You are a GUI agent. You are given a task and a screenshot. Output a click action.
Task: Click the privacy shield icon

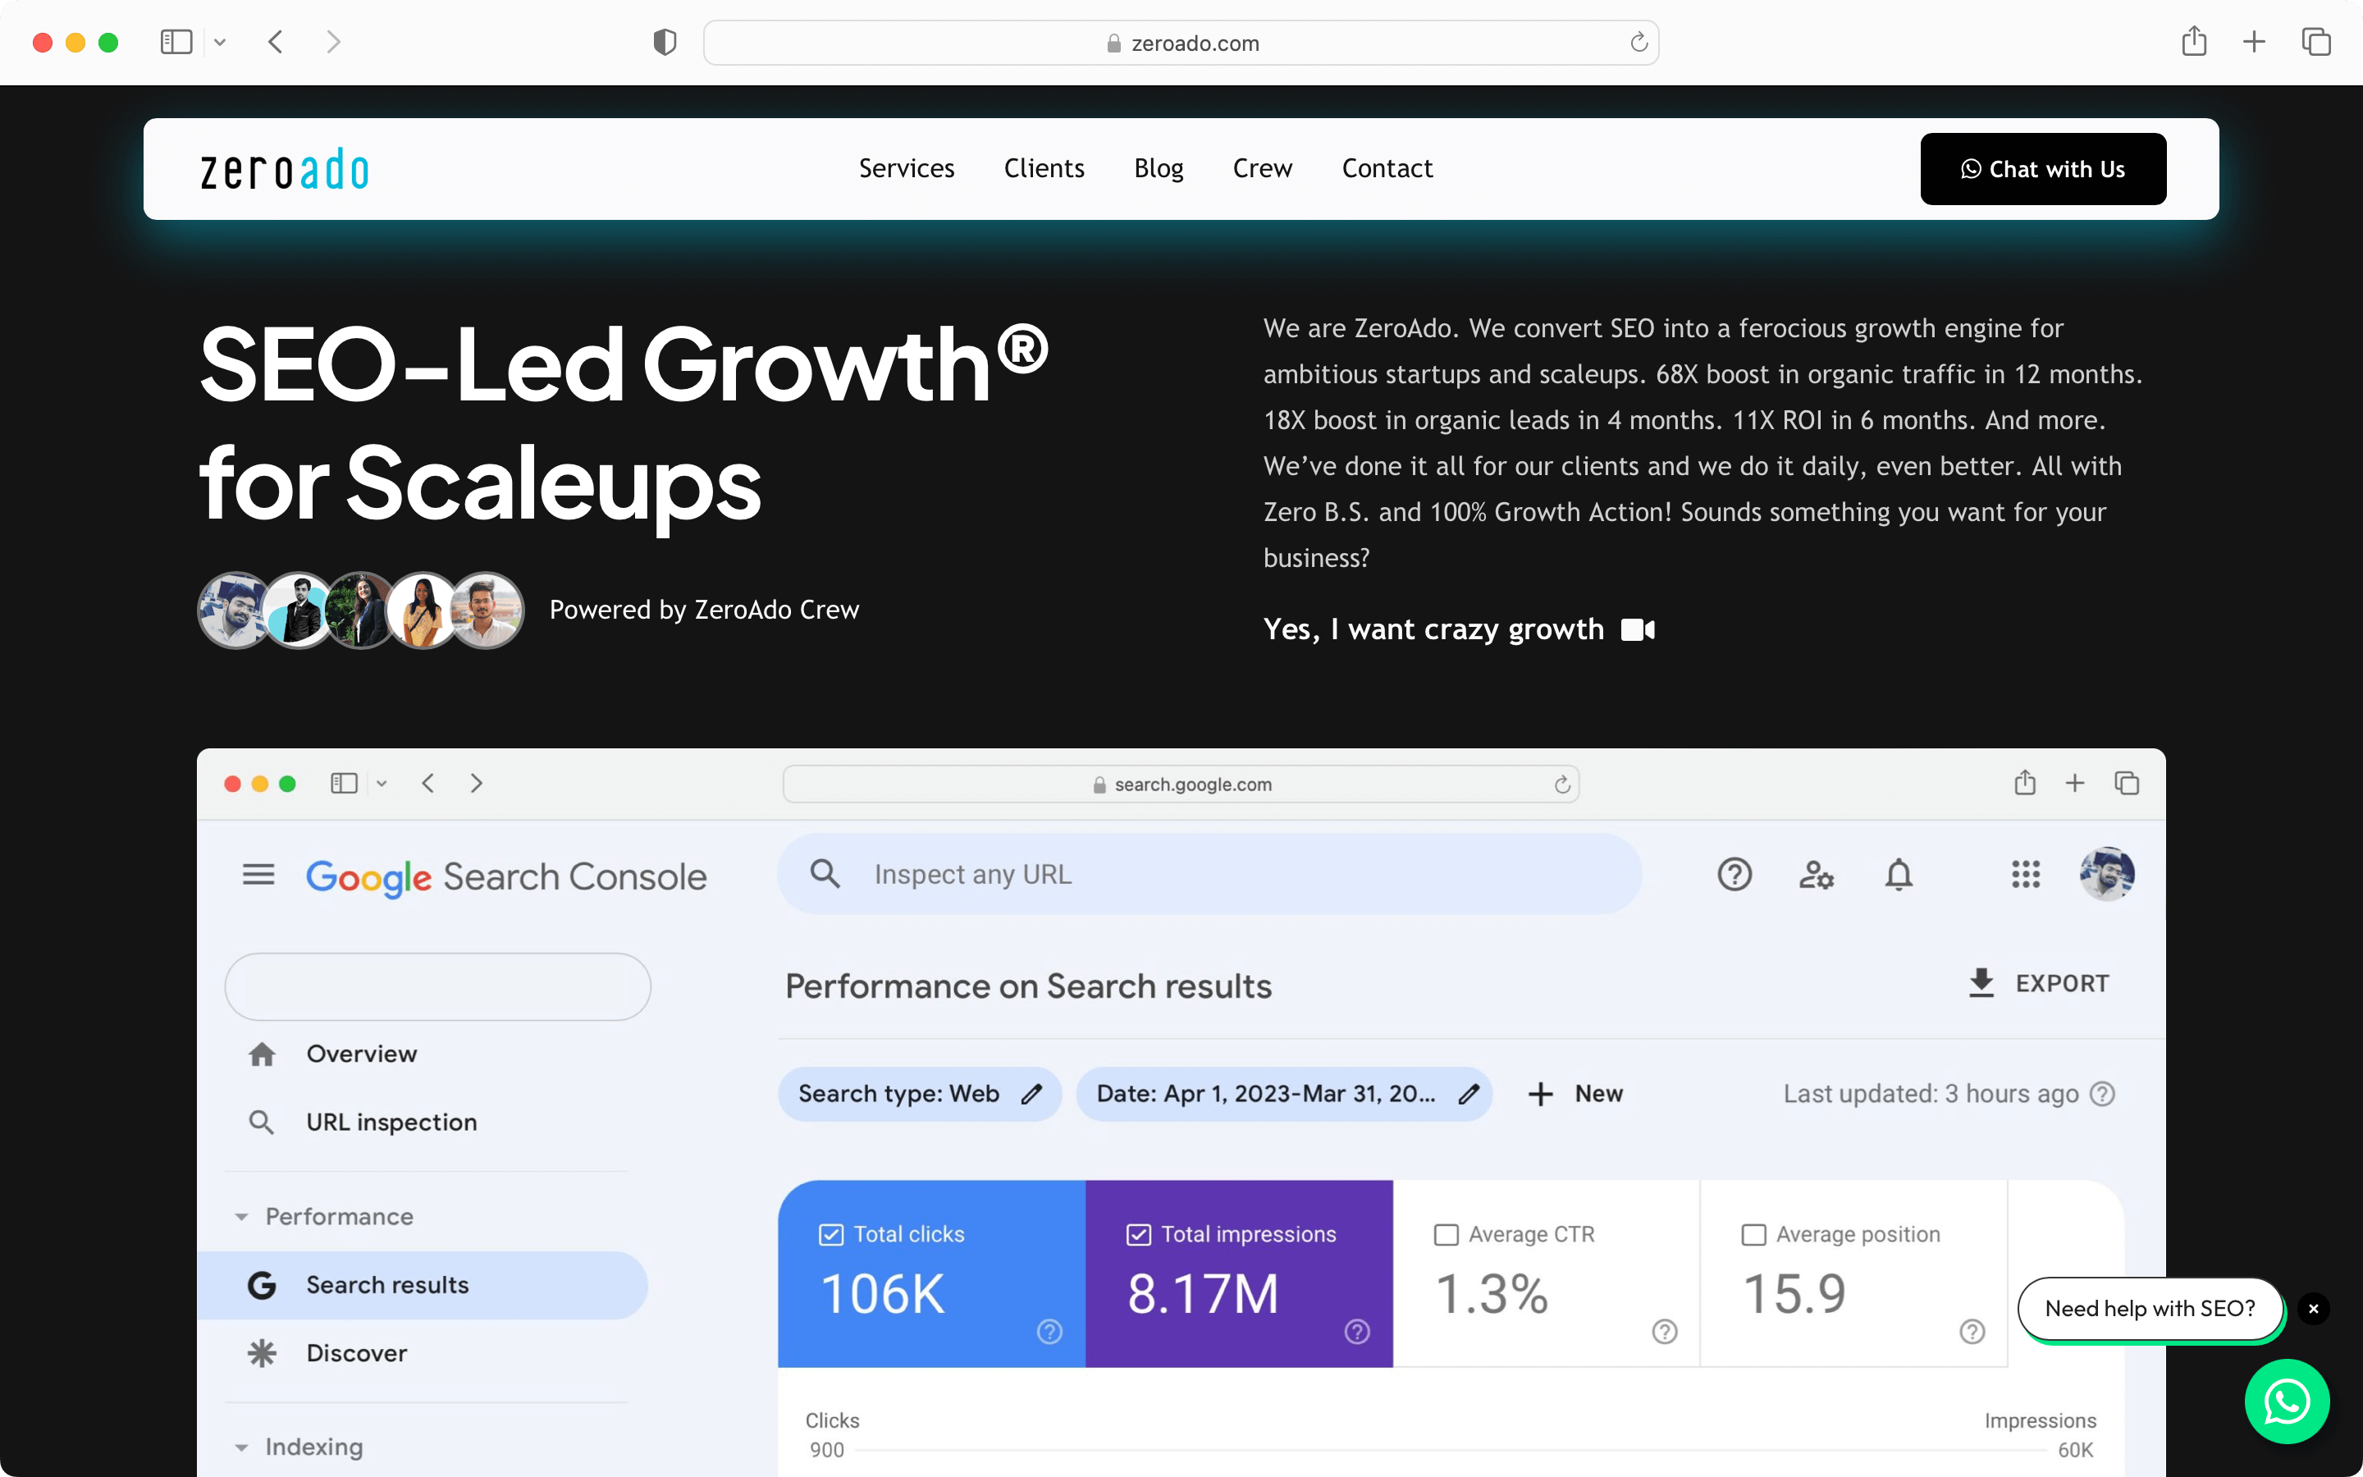click(665, 42)
